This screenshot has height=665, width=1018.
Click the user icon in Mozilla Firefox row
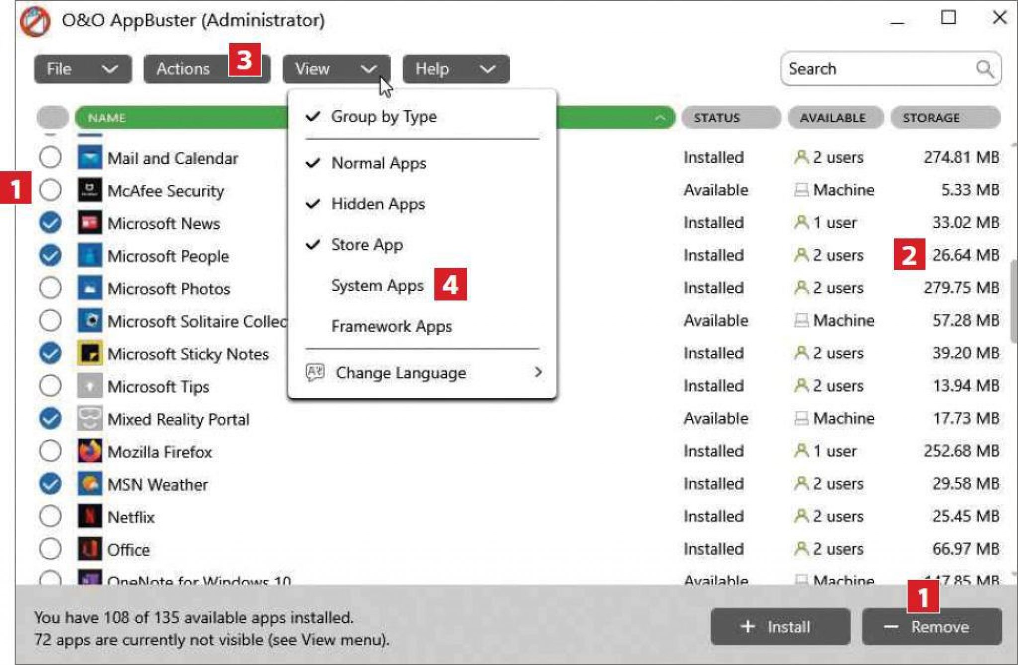(801, 450)
